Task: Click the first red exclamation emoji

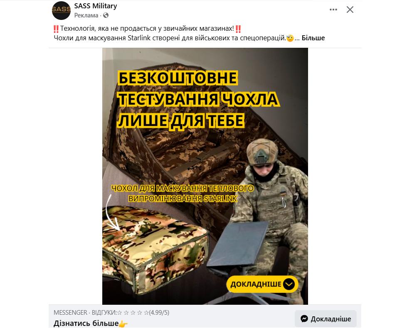Action: click(x=56, y=29)
